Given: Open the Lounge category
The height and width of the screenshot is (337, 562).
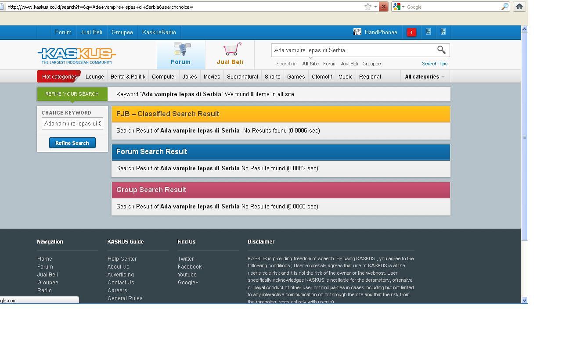Looking at the screenshot, I should pos(95,76).
